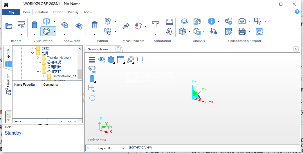Click the move part cube icon
This screenshot has height=154, width=303.
(x=108, y=21)
